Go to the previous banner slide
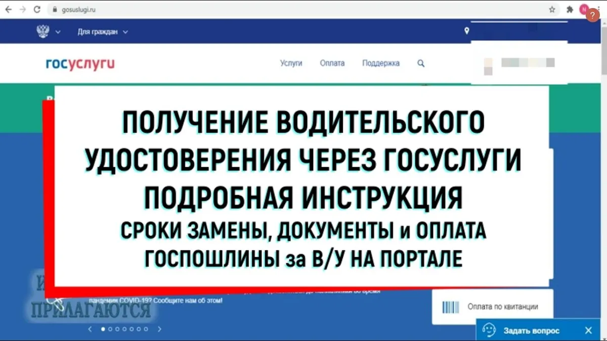Viewport: 607px width, 341px height. pyautogui.click(x=90, y=329)
